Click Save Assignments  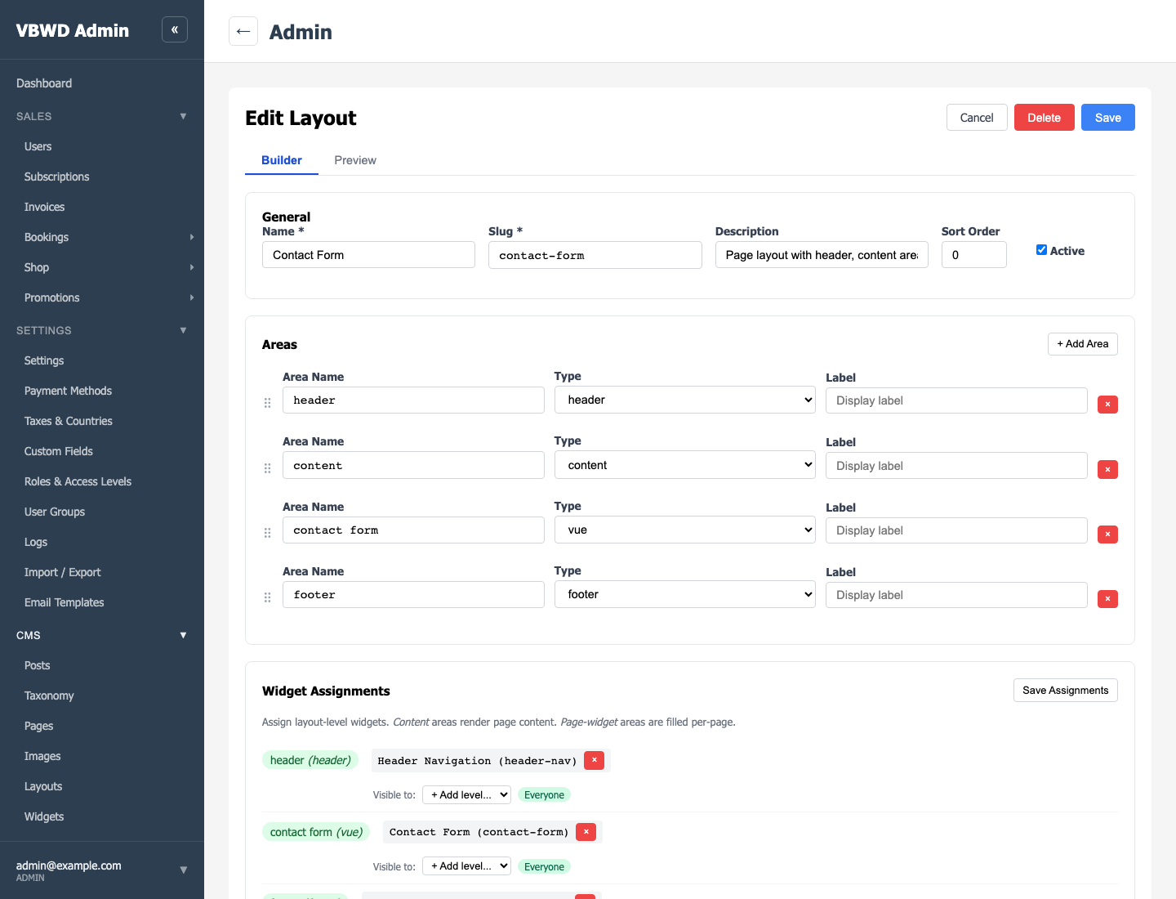click(1065, 691)
